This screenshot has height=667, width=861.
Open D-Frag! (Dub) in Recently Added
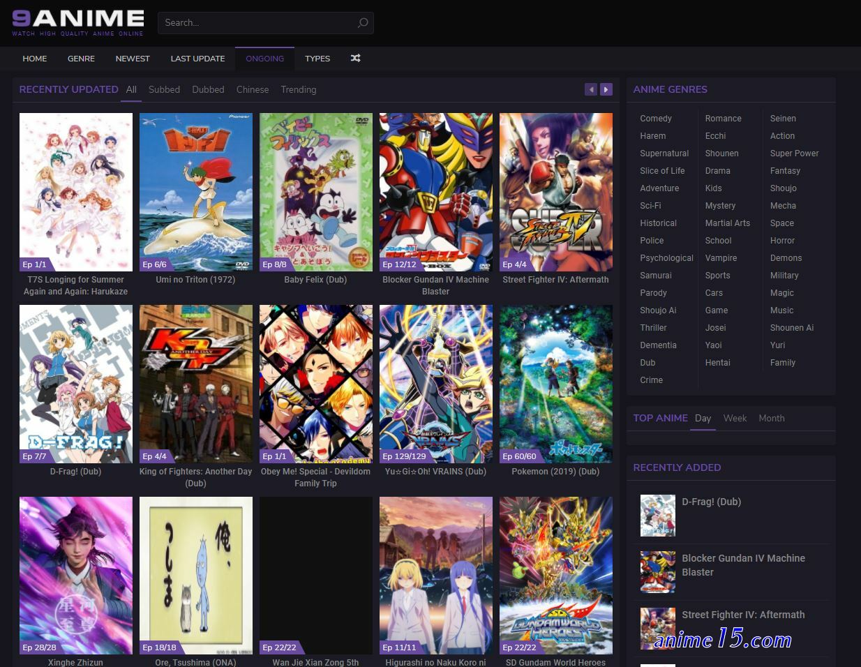tap(711, 502)
